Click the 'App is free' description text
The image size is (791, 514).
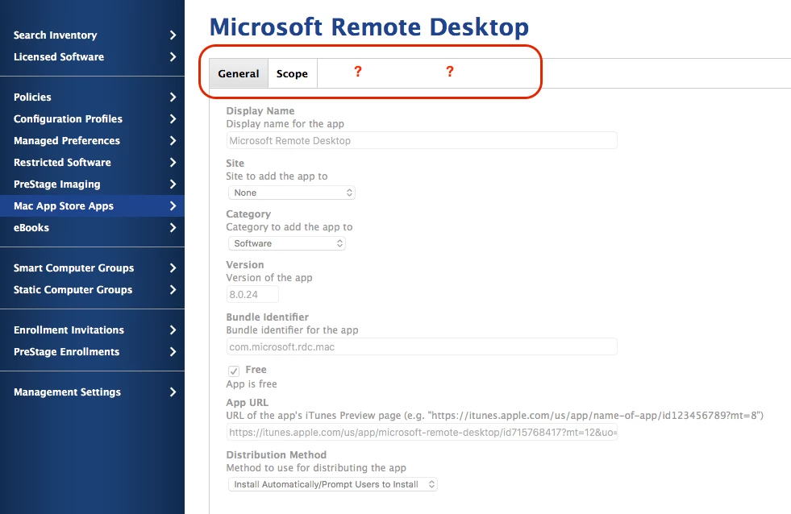(252, 384)
